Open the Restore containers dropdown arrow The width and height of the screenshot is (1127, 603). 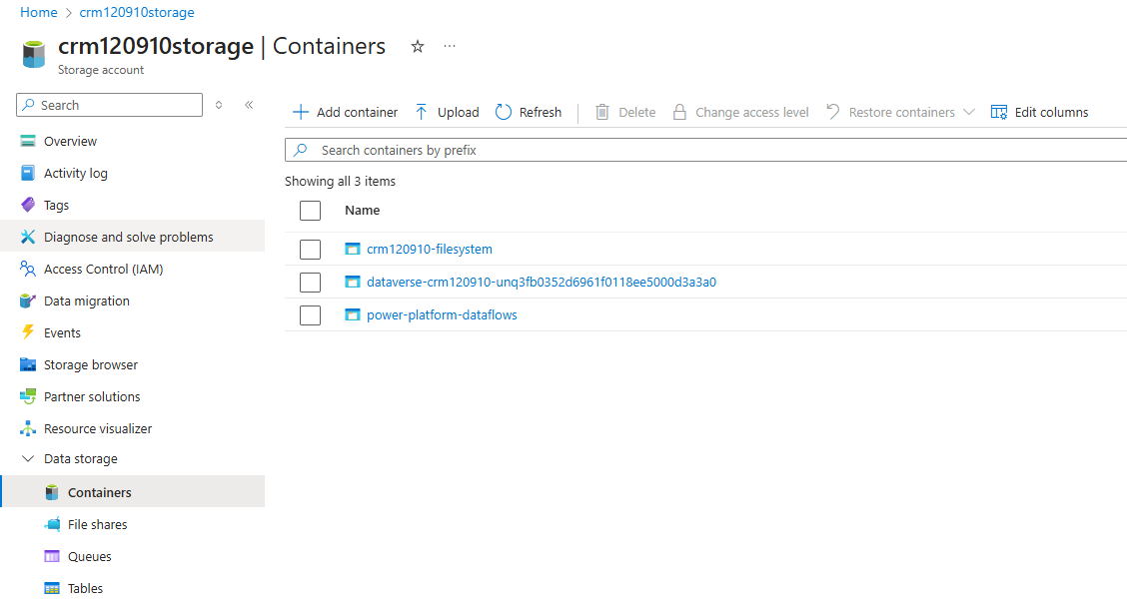968,112
